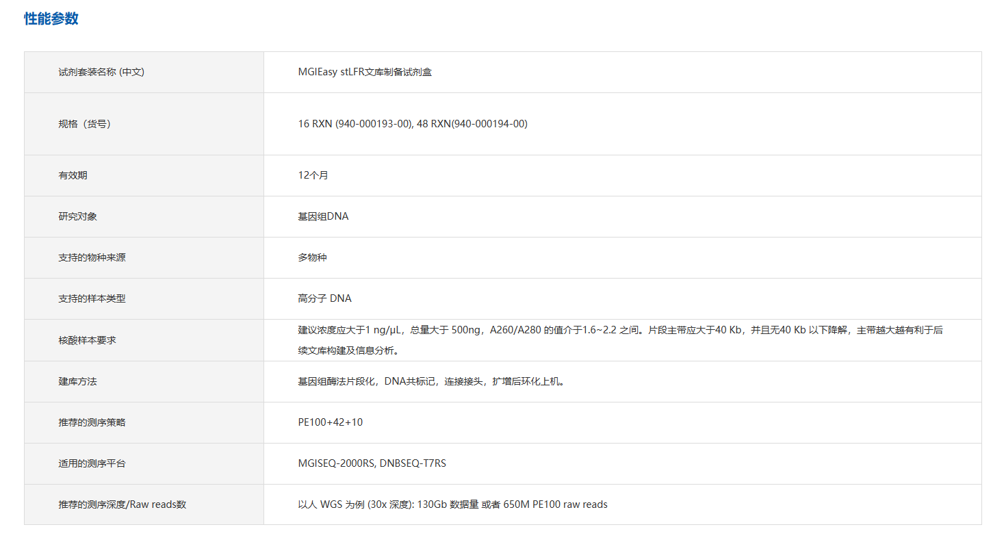1004x538 pixels.
Task: Click the 高分子 DNA value
Action: [324, 298]
